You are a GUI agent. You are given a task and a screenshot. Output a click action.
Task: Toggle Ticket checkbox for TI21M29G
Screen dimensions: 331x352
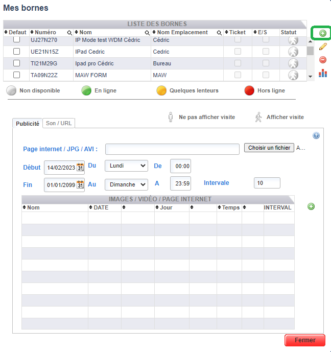238,63
